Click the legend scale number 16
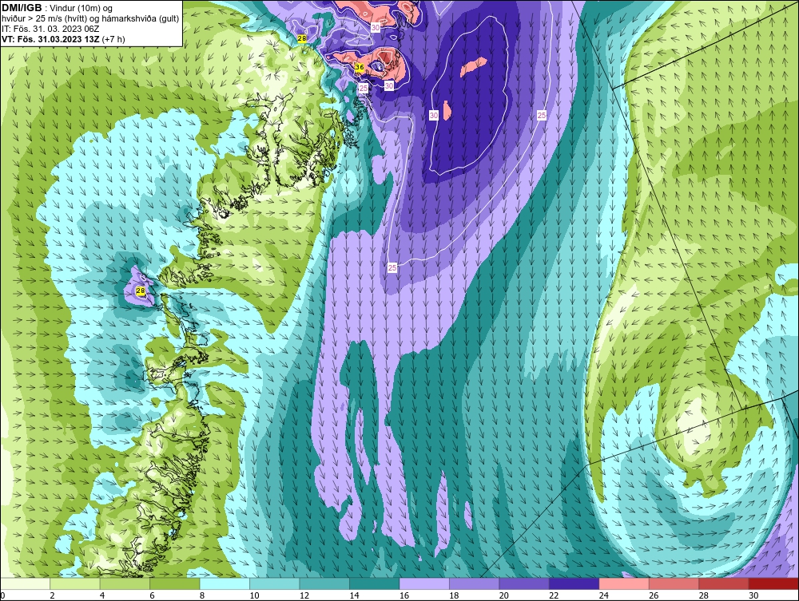Image resolution: width=799 pixels, height=601 pixels. point(404,595)
